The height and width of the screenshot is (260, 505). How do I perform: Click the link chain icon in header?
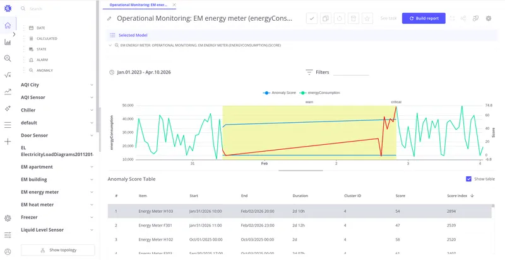475,19
